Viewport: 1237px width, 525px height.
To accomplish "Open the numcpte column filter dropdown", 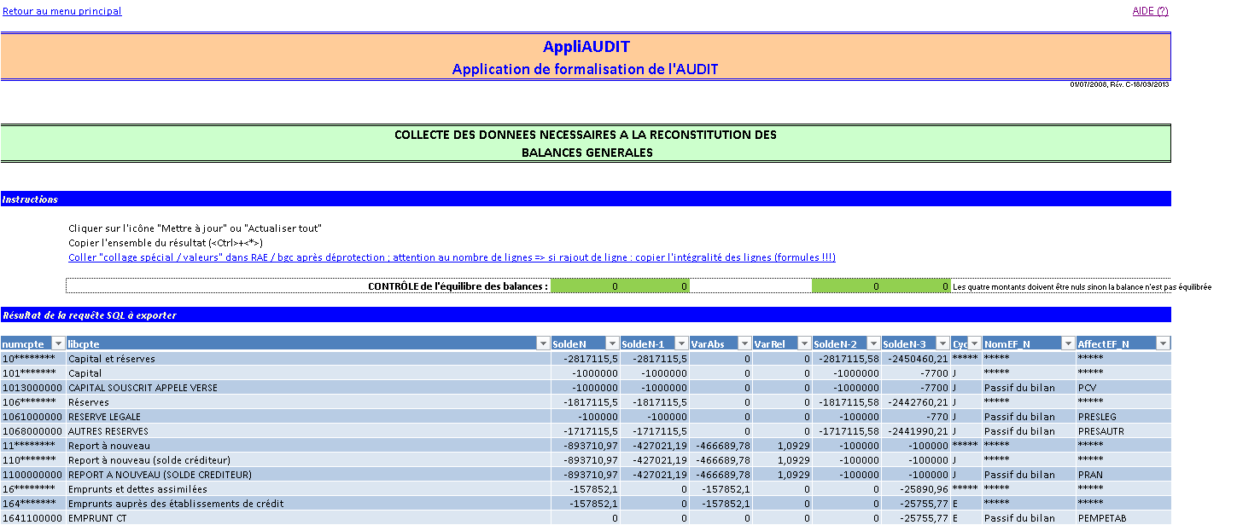I will (x=59, y=343).
